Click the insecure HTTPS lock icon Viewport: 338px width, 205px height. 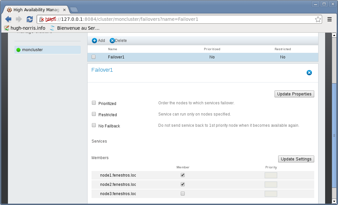[42, 19]
